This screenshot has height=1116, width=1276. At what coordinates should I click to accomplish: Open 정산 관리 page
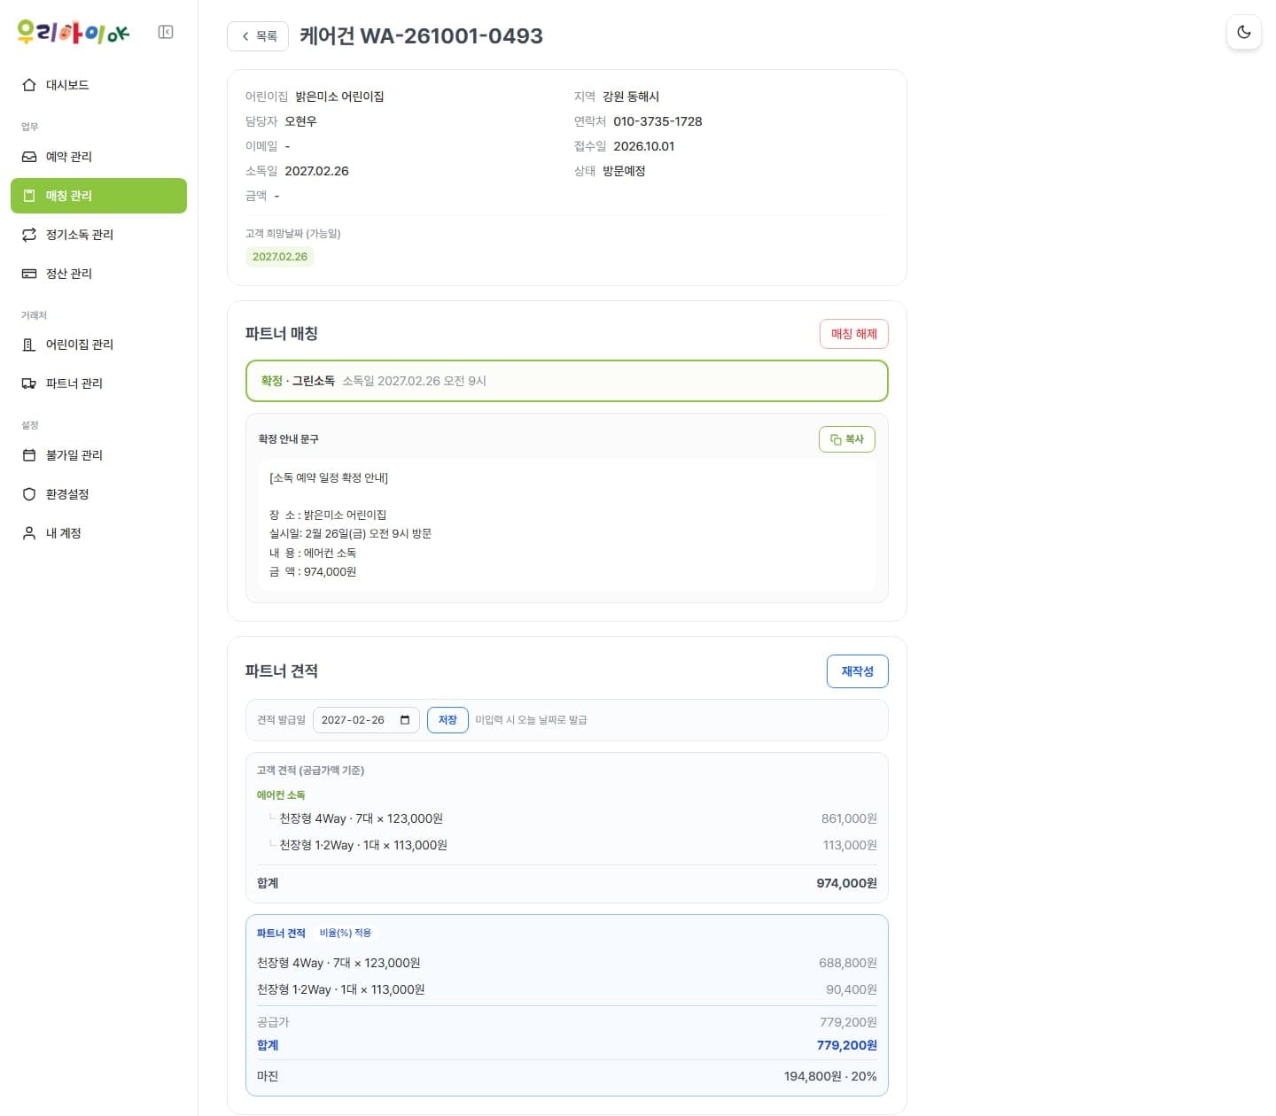pyautogui.click(x=98, y=274)
